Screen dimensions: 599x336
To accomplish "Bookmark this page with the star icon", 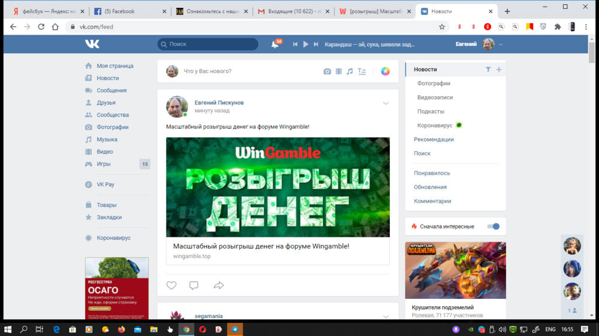I will [442, 27].
